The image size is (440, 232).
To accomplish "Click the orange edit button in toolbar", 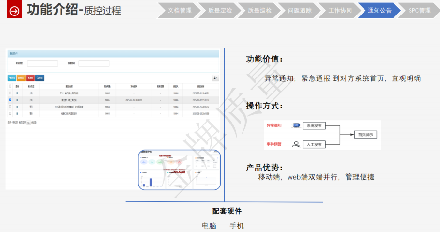I will [21, 77].
